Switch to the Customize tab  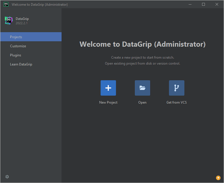18,46
